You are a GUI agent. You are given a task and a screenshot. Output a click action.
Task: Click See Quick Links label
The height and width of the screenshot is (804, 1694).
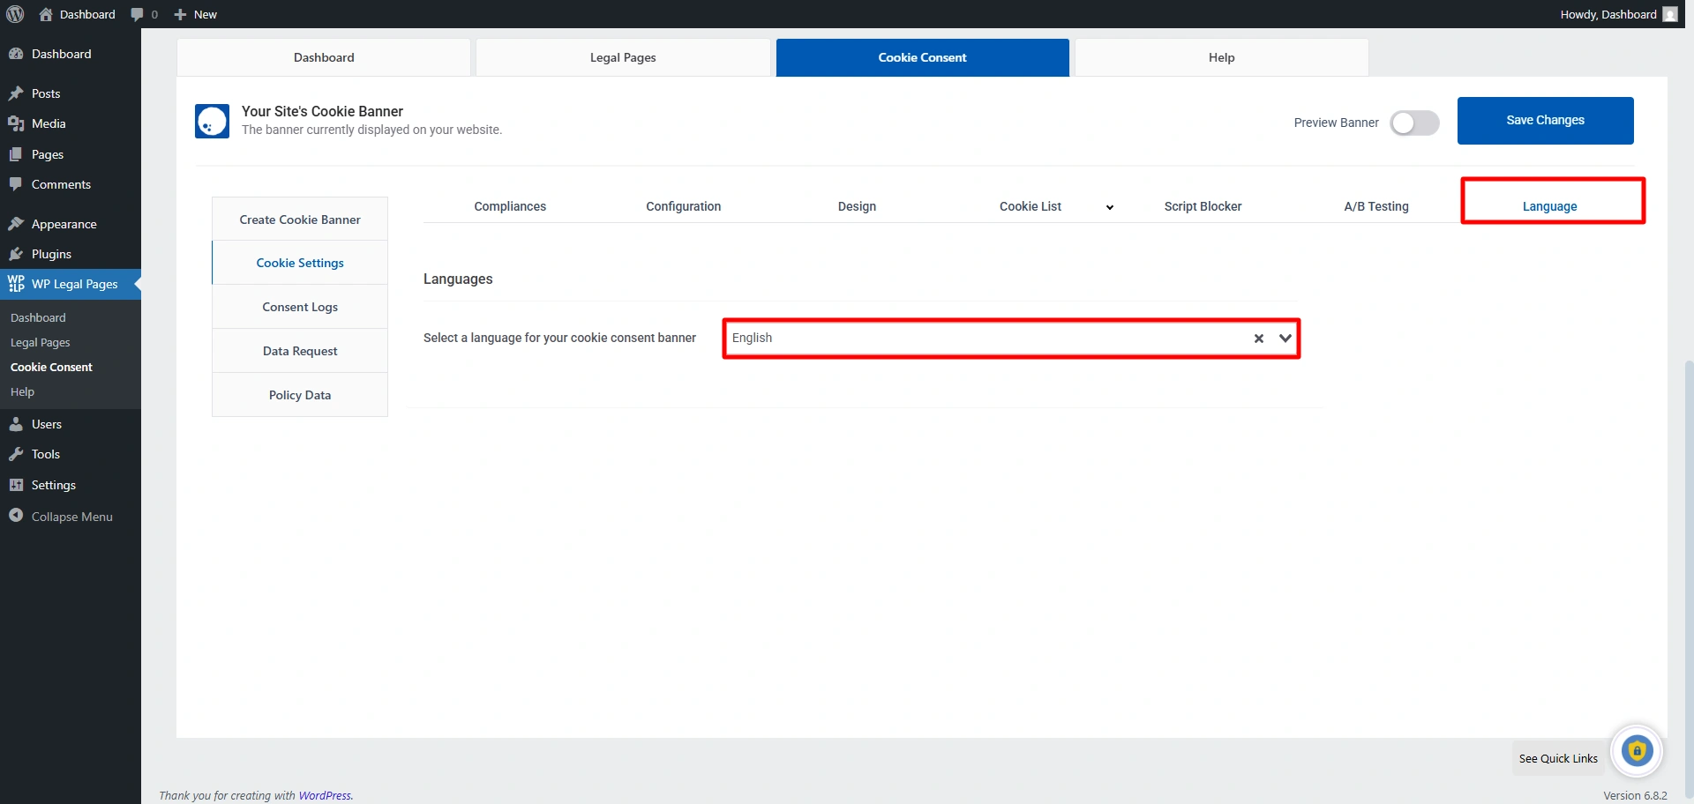tap(1558, 758)
